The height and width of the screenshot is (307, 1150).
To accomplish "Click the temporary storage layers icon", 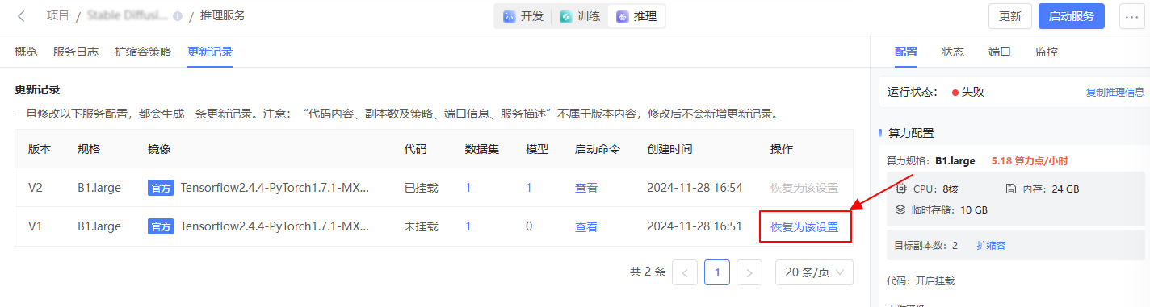I will point(901,210).
